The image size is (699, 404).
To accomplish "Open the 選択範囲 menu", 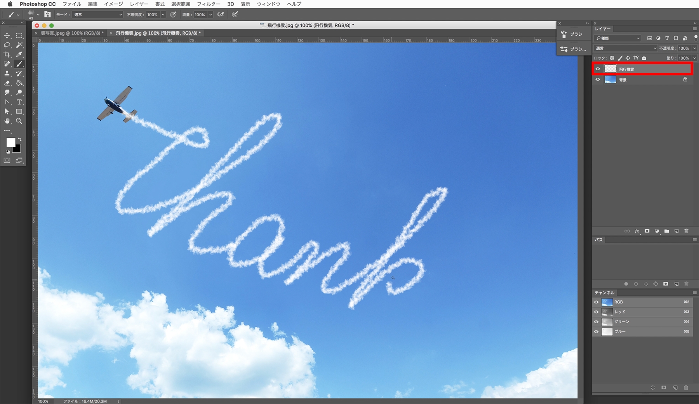I will [181, 4].
